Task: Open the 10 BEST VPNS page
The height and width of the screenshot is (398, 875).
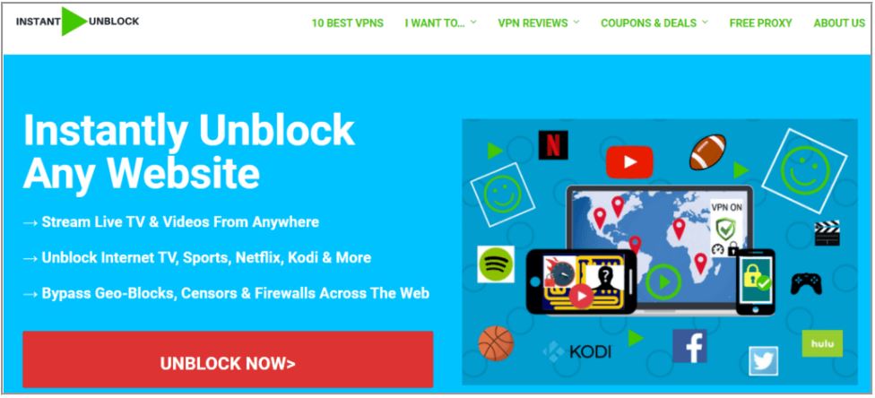Action: click(348, 23)
